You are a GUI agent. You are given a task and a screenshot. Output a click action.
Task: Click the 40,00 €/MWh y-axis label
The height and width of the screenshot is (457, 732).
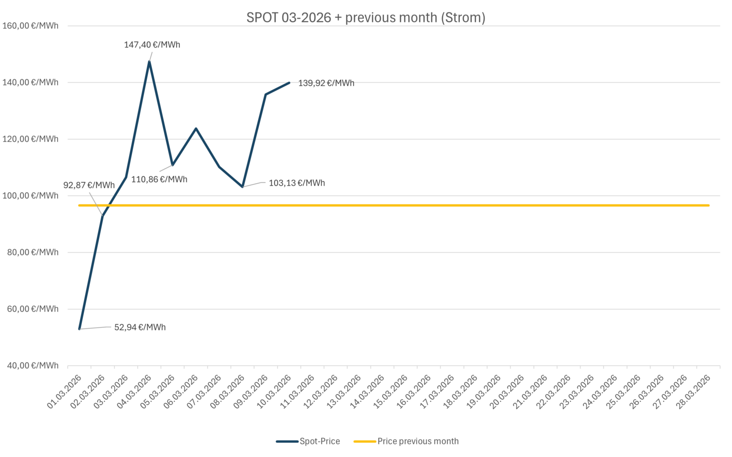32,366
